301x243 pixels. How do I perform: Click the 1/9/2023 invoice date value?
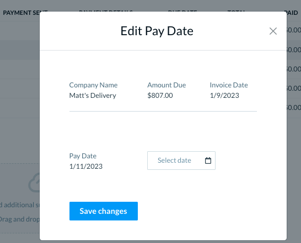[x=224, y=95]
